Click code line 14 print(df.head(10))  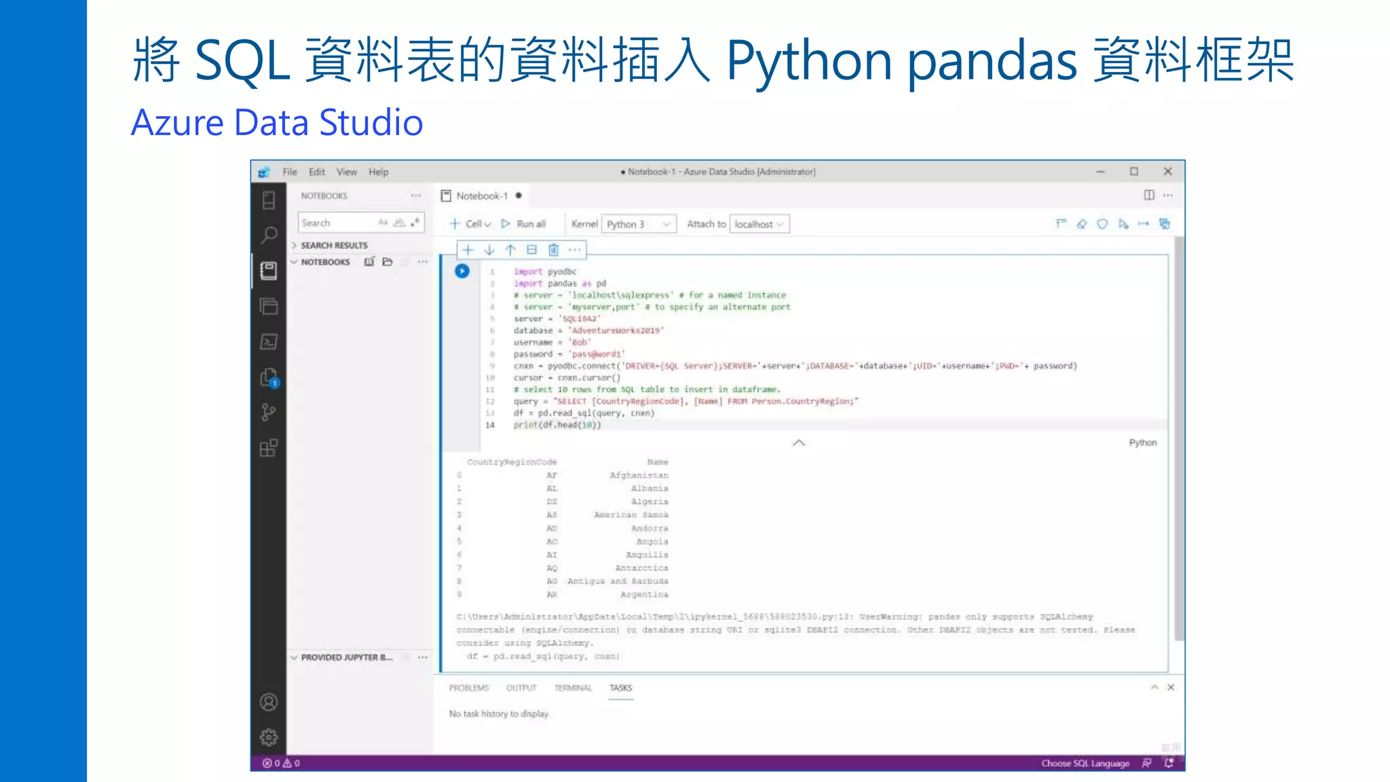[x=557, y=425]
